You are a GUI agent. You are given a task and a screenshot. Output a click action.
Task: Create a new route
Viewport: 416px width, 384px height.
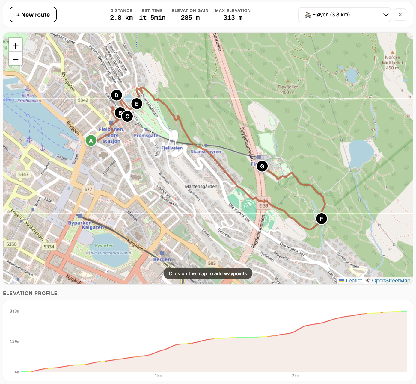33,14
